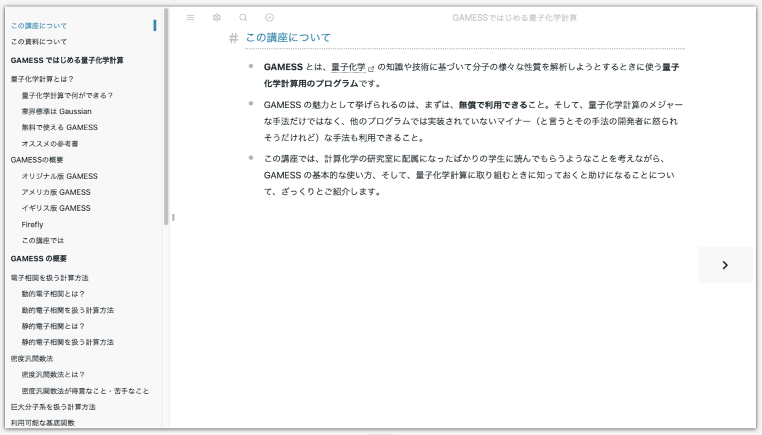Open search with the magnifier icon

243,18
